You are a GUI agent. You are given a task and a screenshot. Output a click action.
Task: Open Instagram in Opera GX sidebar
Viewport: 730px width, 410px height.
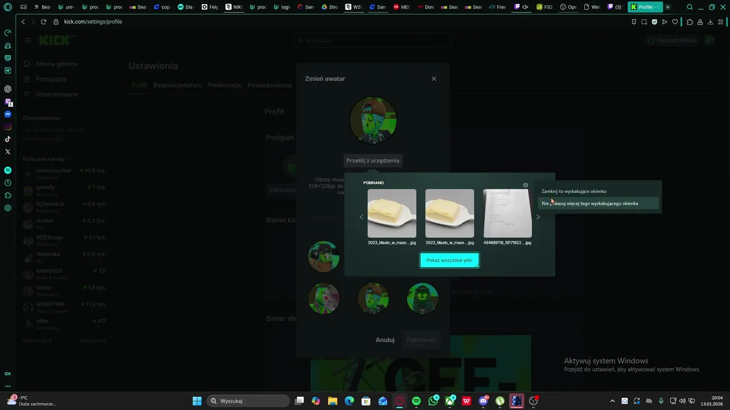coord(8,127)
